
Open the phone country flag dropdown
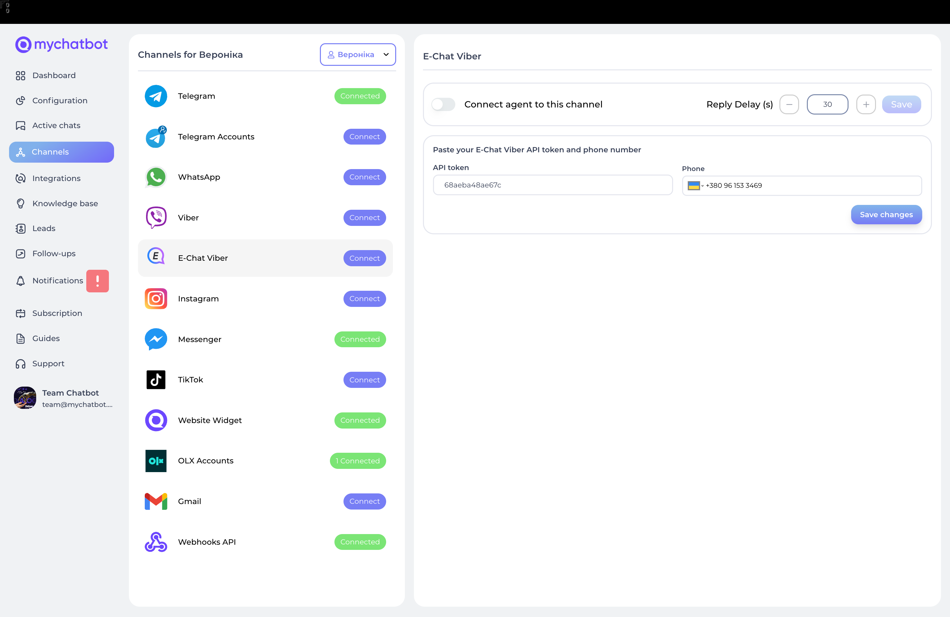click(x=695, y=186)
